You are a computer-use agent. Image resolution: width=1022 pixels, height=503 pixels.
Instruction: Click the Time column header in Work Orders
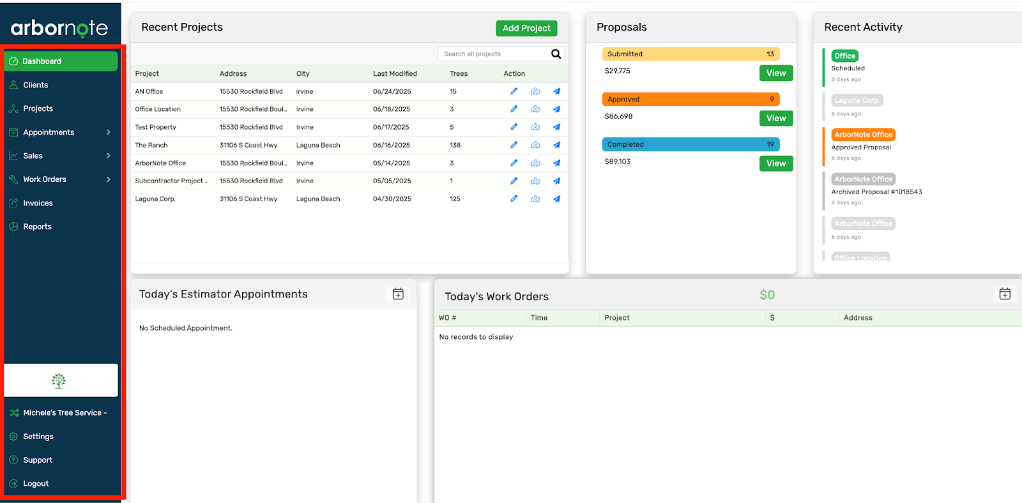click(539, 318)
